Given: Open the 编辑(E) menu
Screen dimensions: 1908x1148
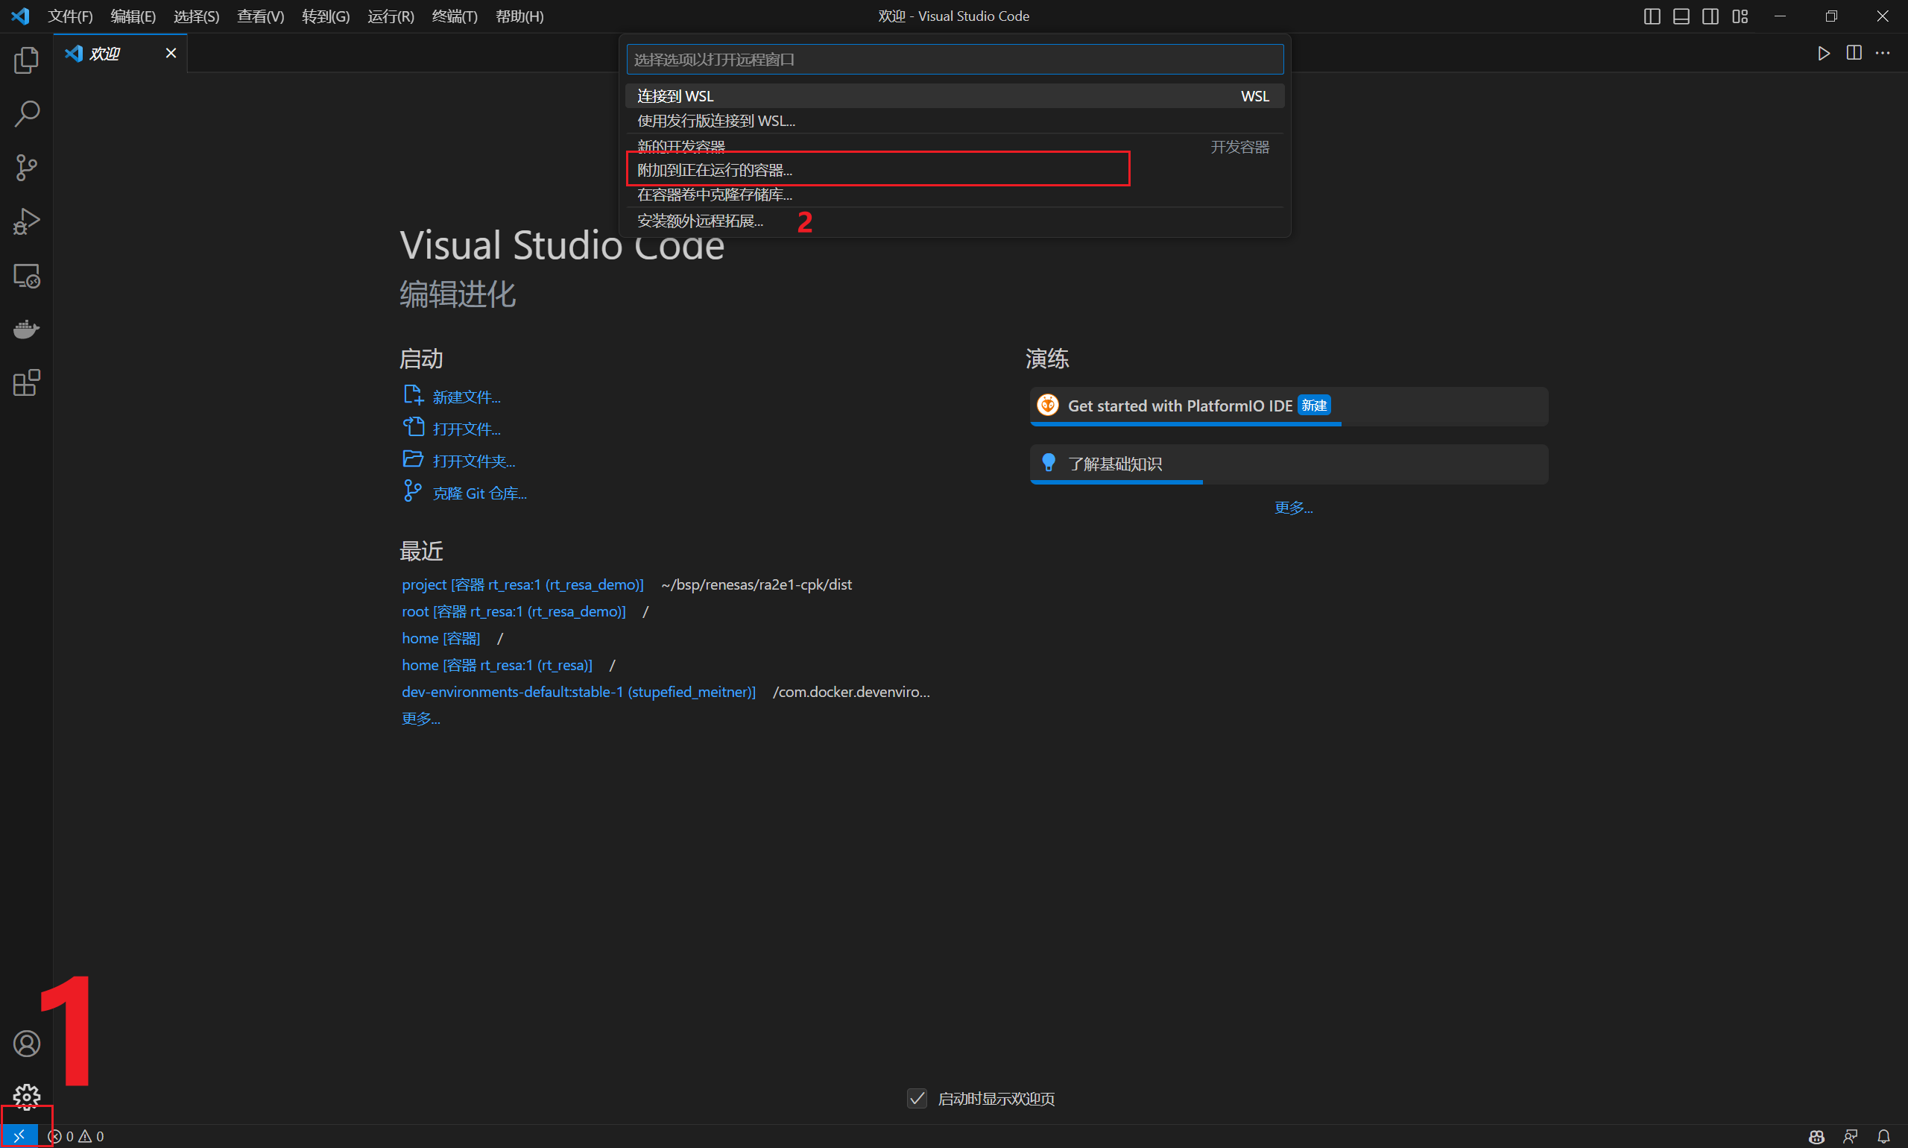Looking at the screenshot, I should [133, 16].
